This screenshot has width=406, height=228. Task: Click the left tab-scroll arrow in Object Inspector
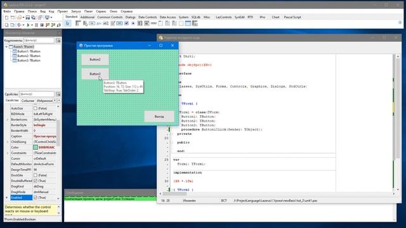pyautogui.click(x=55, y=100)
